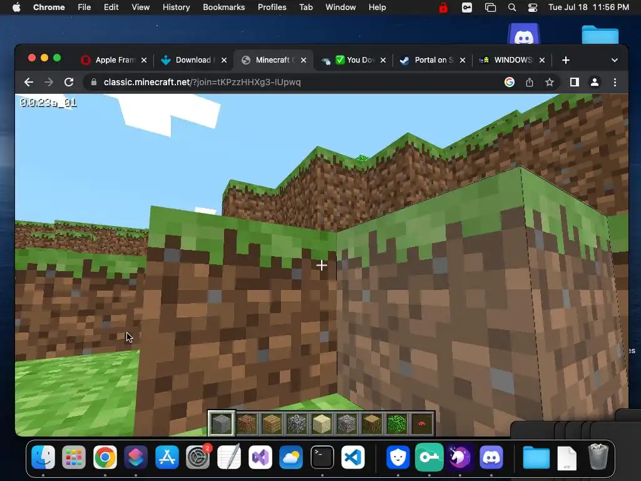The image size is (641, 481).
Task: Click the forward navigation arrow
Action: [x=49, y=82]
